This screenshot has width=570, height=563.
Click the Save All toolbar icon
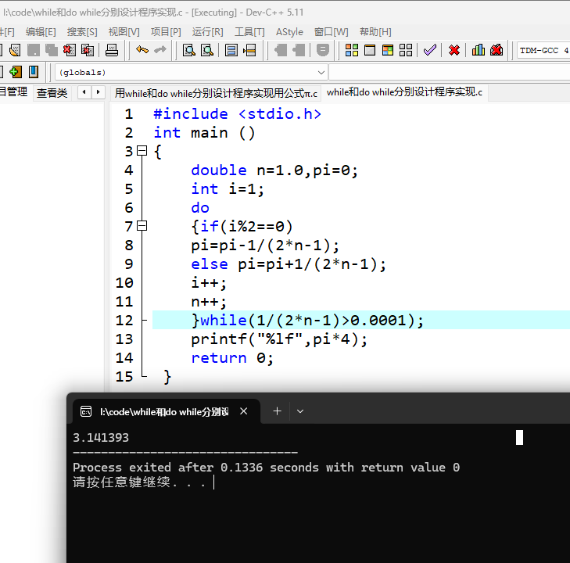52,50
